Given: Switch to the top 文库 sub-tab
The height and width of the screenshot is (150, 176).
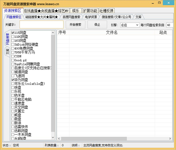Looking at the screenshot, I should click(138, 17).
